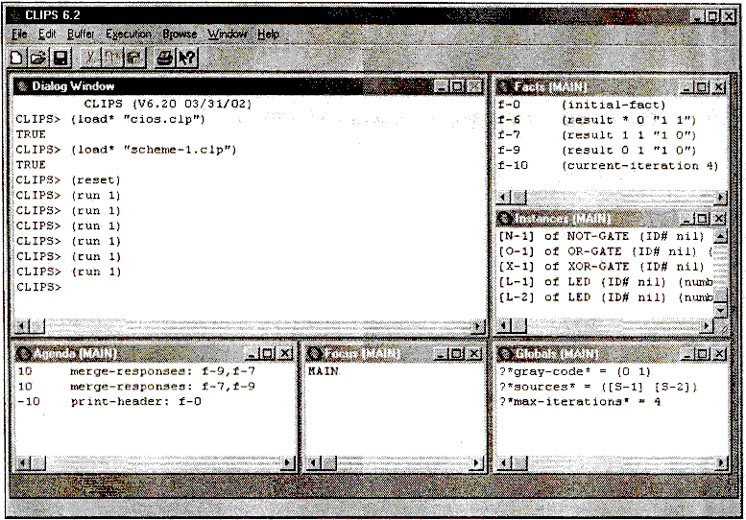Close the Focus (MAIN) window
This screenshot has height=520, width=746.
(x=474, y=354)
